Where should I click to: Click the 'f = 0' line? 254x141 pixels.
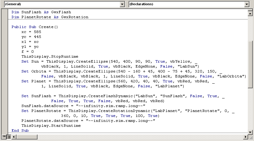pyautogui.click(x=28, y=52)
